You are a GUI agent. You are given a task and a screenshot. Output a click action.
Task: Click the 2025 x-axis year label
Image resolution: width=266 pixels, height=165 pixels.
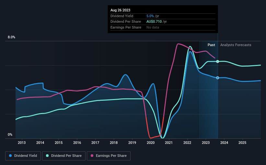(242, 143)
